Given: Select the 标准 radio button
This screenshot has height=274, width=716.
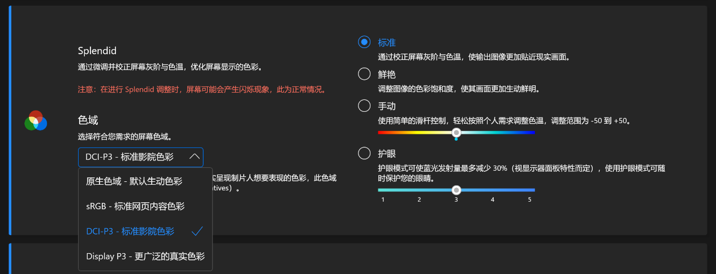Looking at the screenshot, I should [364, 42].
